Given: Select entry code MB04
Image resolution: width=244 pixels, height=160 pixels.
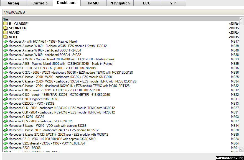Looking at the screenshot, I should 235,143.
